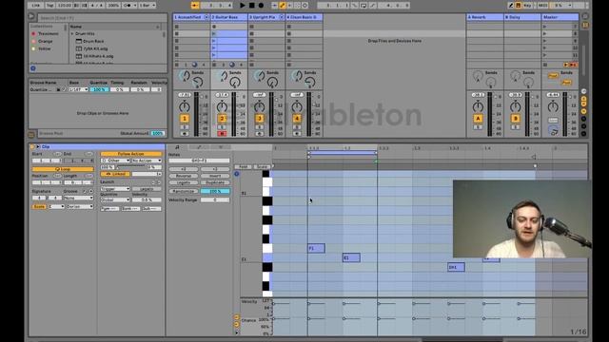Image resolution: width=609 pixels, height=342 pixels.
Task: Toggle the Metronome button
Action: coord(128,6)
